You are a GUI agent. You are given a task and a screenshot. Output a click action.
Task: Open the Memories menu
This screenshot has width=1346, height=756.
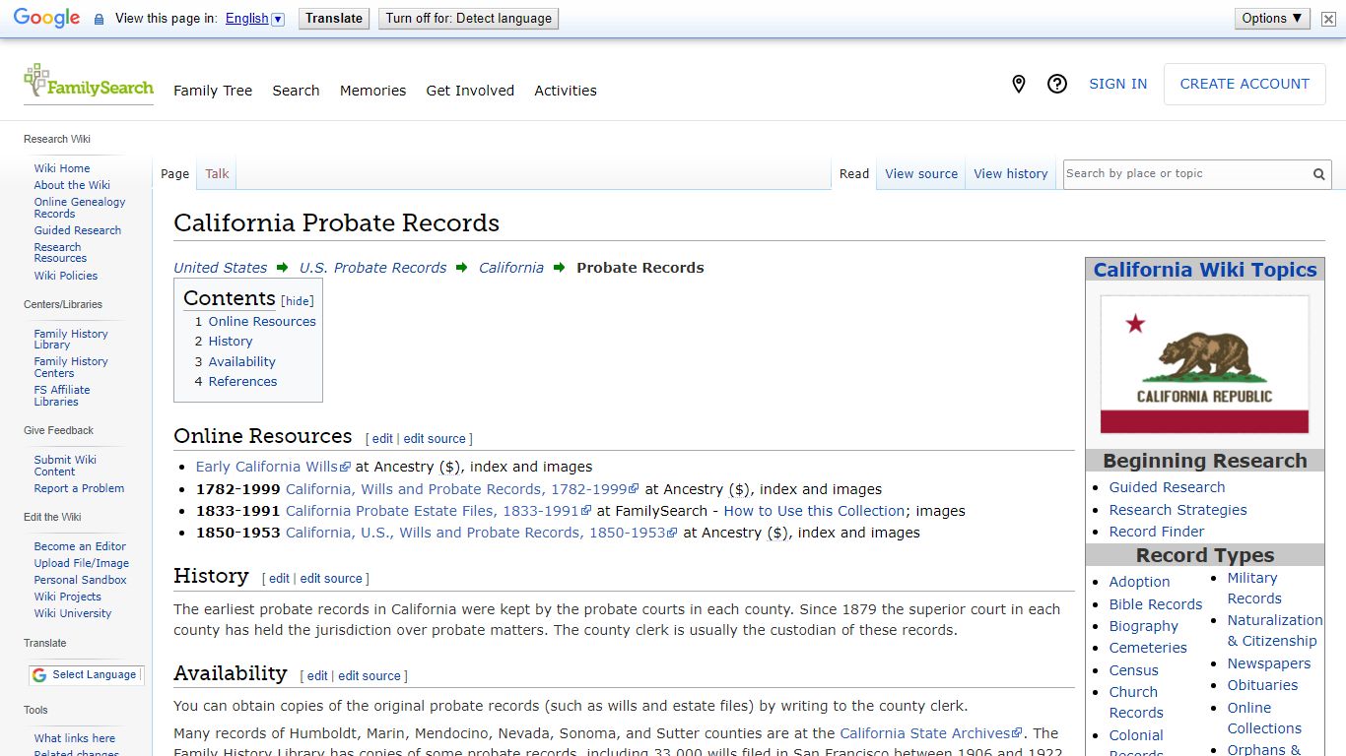pos(372,91)
